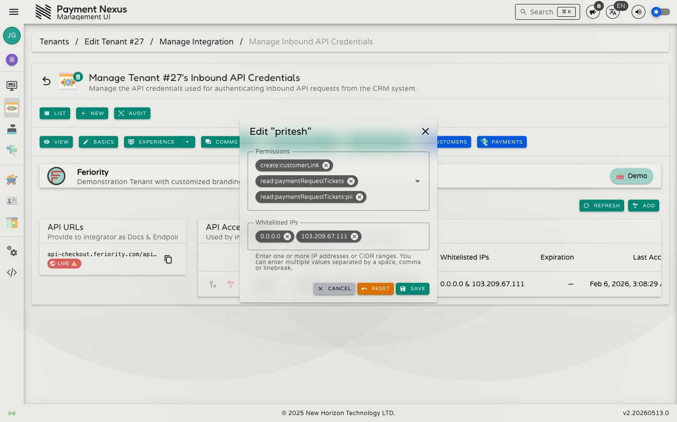Image resolution: width=677 pixels, height=422 pixels.
Task: Open the JG user avatar
Action: 12,36
